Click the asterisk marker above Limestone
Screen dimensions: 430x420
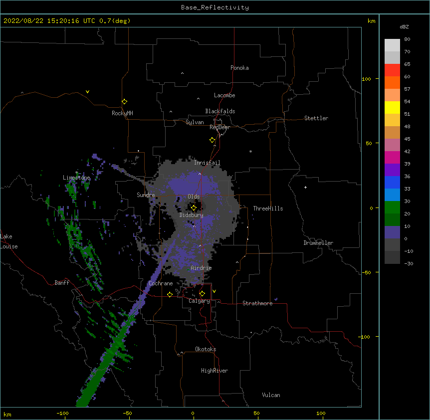[x=76, y=173]
